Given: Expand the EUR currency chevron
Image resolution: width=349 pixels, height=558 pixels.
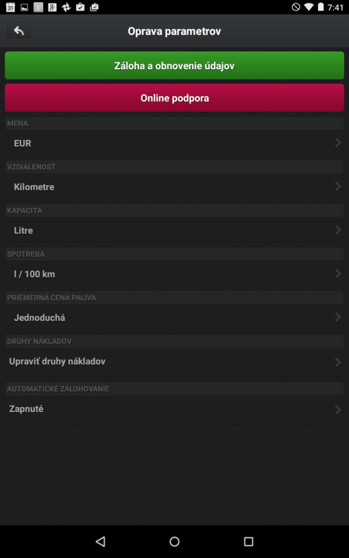Looking at the screenshot, I should point(338,143).
